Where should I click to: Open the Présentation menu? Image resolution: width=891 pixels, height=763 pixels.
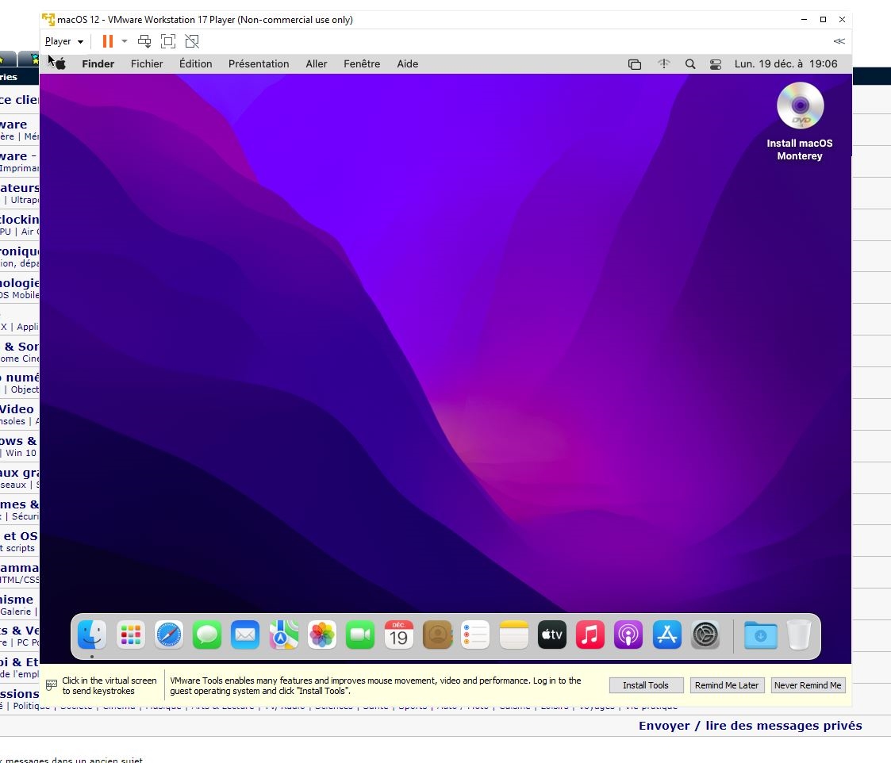[259, 64]
